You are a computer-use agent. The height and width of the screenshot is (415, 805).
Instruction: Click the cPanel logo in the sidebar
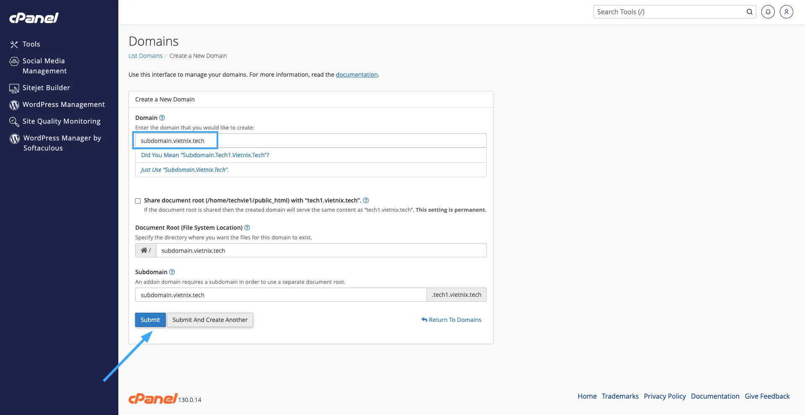click(x=34, y=18)
